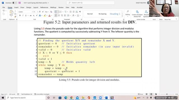Apply strikethrough formatting
Viewport: 179px width, 100px height.
(30, 16)
